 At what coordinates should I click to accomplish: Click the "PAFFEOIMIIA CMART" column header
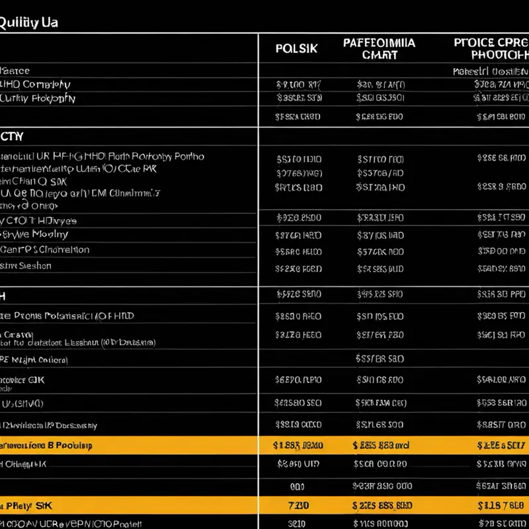click(379, 48)
